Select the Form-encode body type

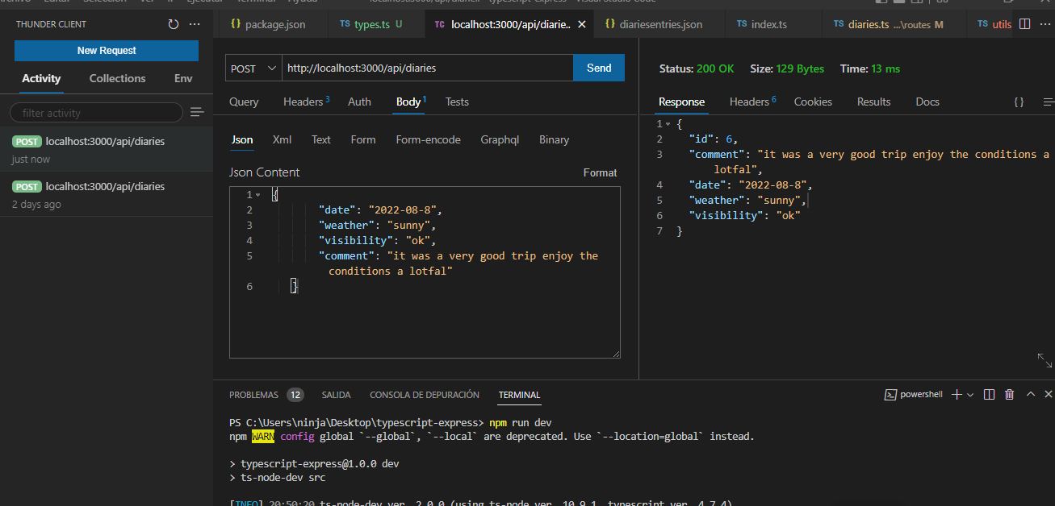(x=428, y=139)
